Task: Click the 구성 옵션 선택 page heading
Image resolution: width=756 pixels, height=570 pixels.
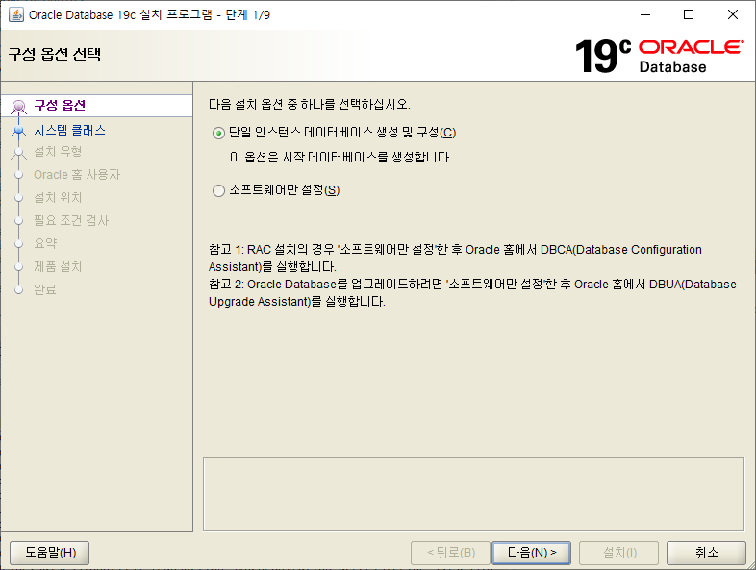Action: click(x=55, y=54)
